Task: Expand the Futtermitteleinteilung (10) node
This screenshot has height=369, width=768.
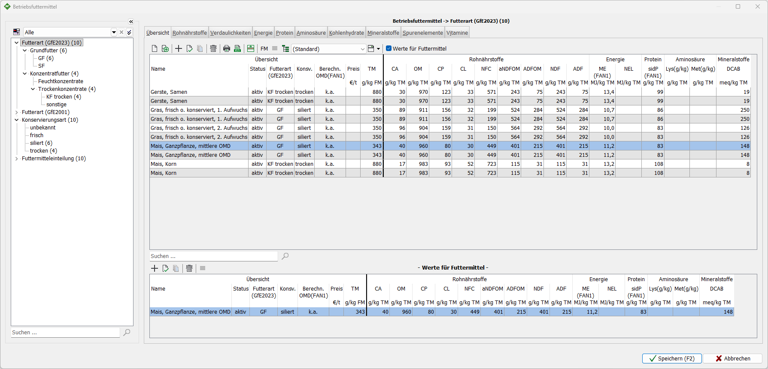Action: tap(17, 159)
